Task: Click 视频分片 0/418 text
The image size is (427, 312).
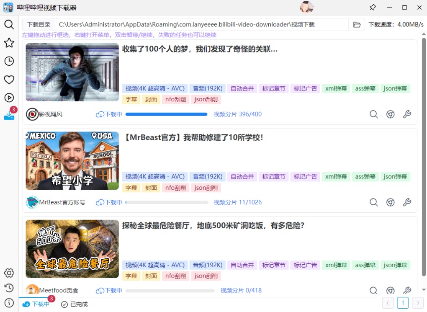Action: click(241, 291)
